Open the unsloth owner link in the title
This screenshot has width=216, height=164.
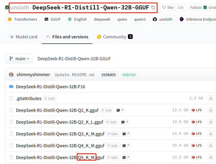pyautogui.click(x=20, y=8)
